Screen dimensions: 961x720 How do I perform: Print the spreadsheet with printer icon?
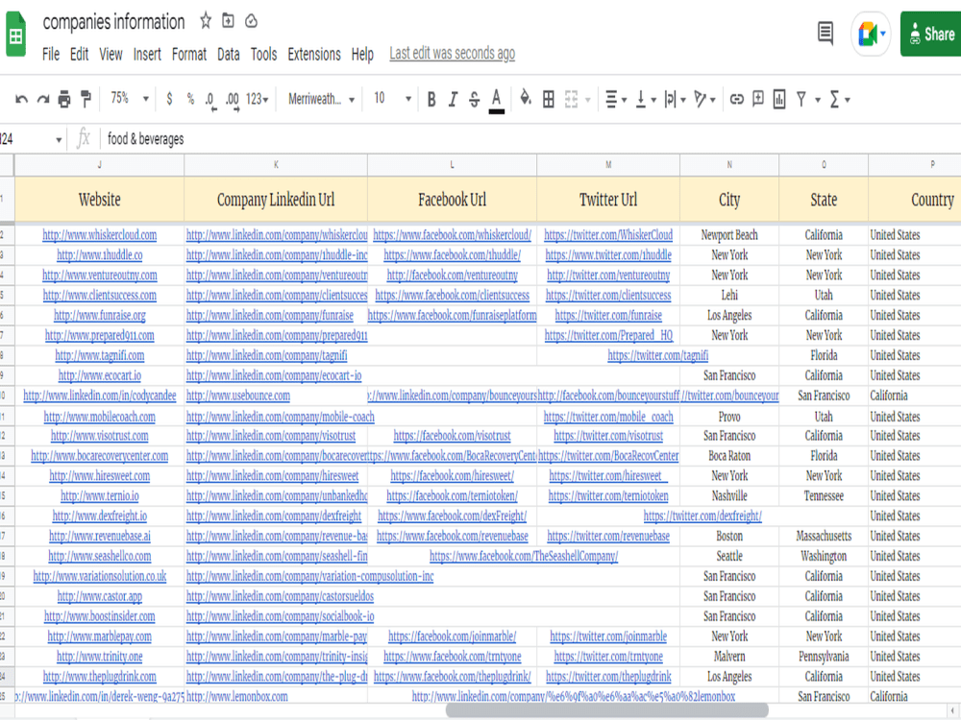coord(64,99)
